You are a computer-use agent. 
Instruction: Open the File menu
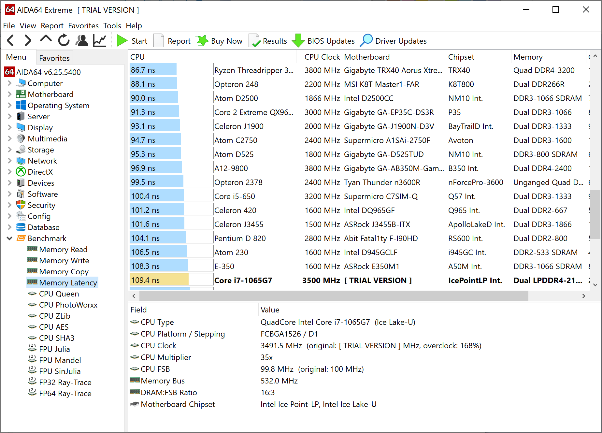click(9, 26)
